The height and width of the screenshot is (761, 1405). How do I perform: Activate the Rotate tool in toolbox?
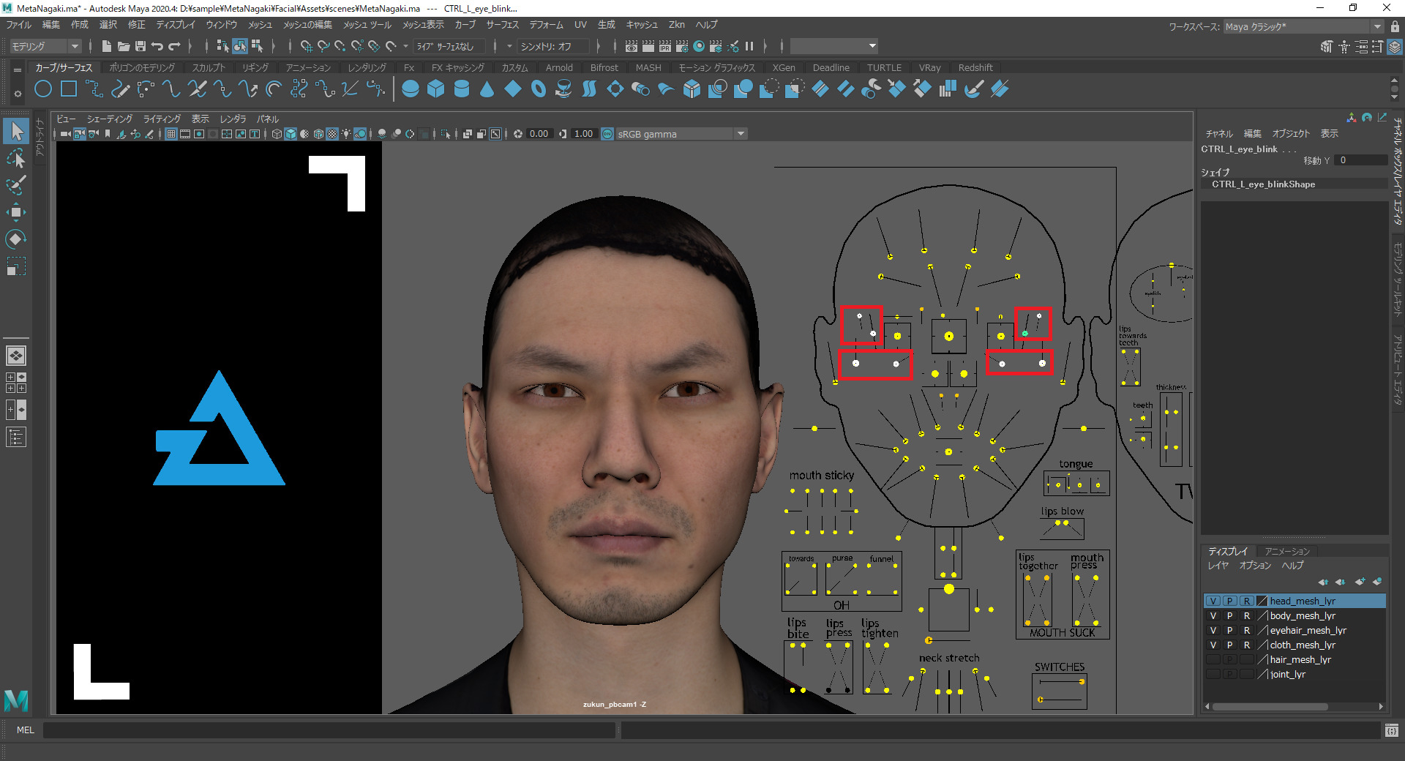click(15, 239)
